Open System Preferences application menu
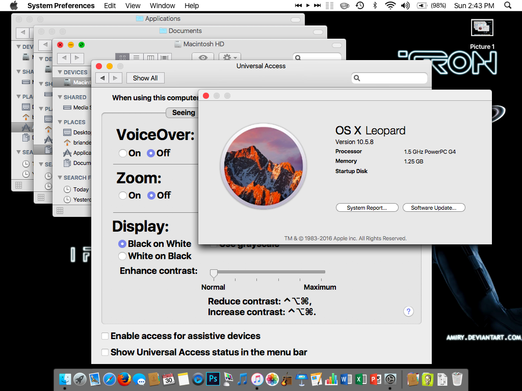 [x=61, y=6]
